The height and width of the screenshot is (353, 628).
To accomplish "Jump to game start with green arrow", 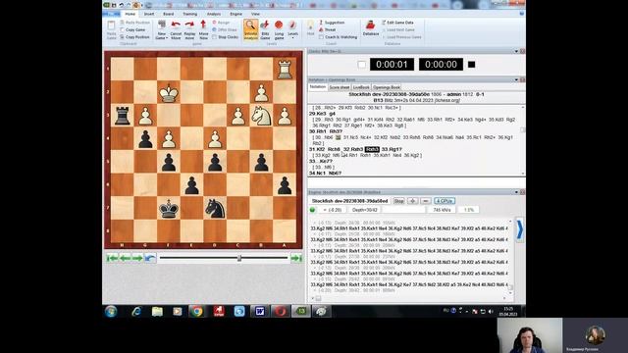I will [112, 258].
